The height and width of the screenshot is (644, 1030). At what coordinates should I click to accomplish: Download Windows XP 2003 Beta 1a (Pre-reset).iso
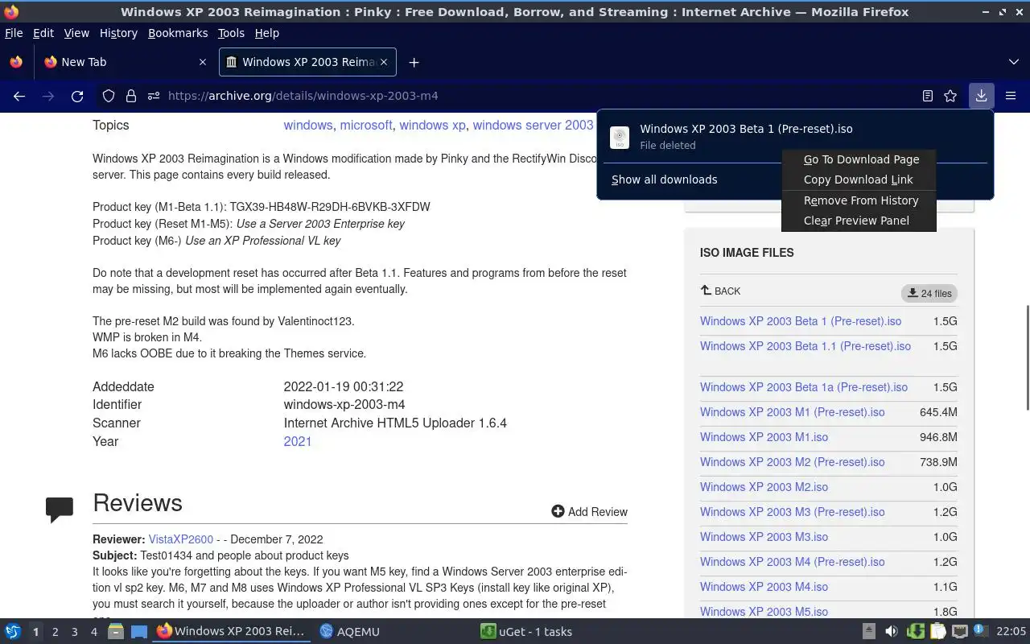804,387
